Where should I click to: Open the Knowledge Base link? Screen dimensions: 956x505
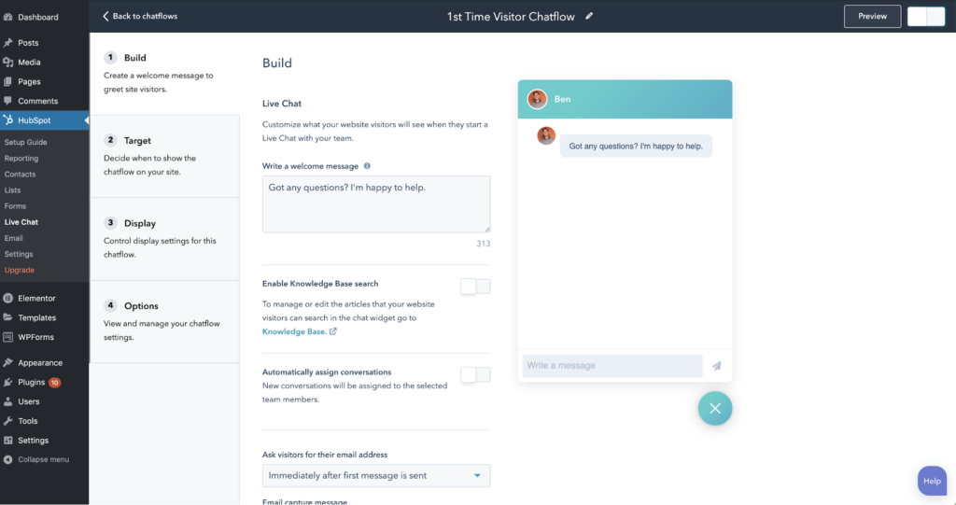click(295, 331)
